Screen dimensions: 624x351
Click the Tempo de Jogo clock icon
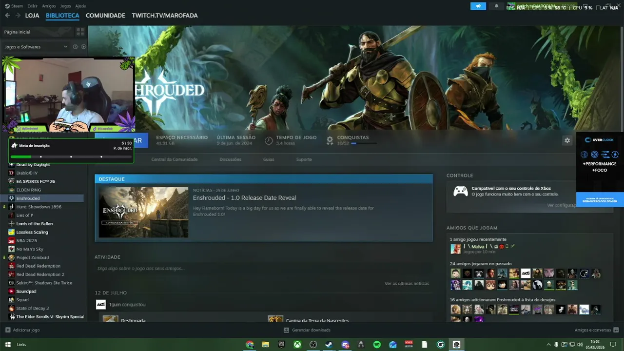[269, 140]
